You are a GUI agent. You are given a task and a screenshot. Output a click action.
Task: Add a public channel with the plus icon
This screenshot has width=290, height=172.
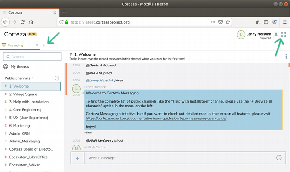click(x=57, y=78)
